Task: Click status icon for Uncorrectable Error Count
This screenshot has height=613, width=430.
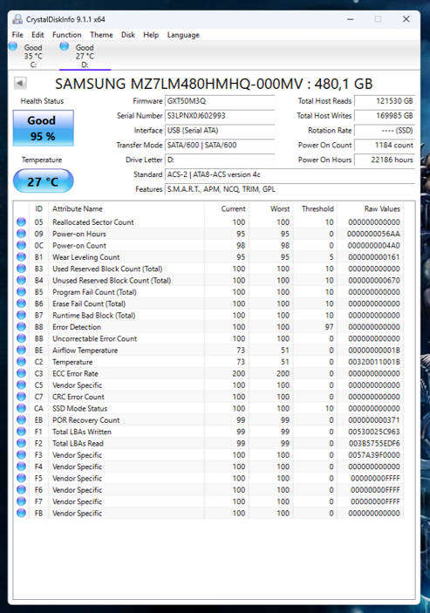Action: [21, 338]
